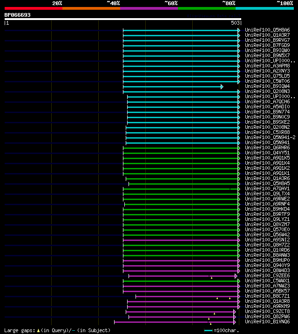Click hit label UniRef100_B9SKE2
This screenshot has height=334, width=298.
tap(267, 122)
